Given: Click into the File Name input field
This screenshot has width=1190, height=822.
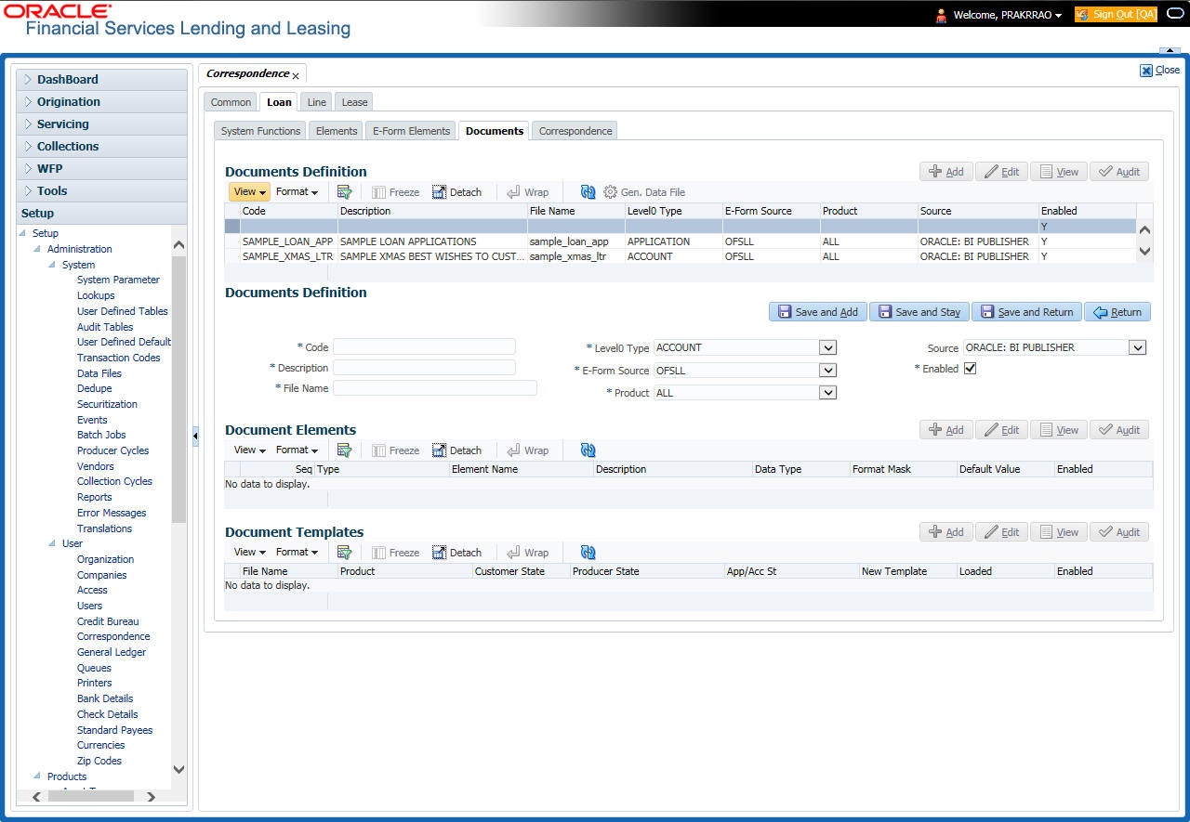Looking at the screenshot, I should tap(435, 388).
